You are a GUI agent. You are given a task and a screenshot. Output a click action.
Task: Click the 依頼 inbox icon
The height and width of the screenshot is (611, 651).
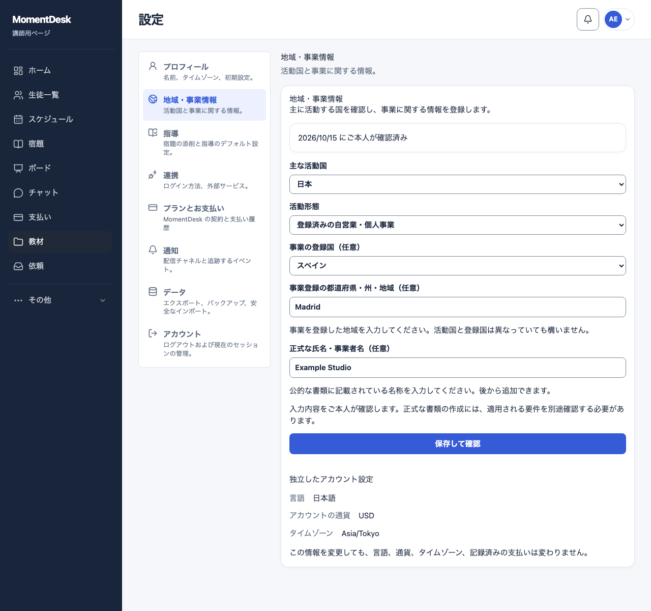tap(18, 266)
